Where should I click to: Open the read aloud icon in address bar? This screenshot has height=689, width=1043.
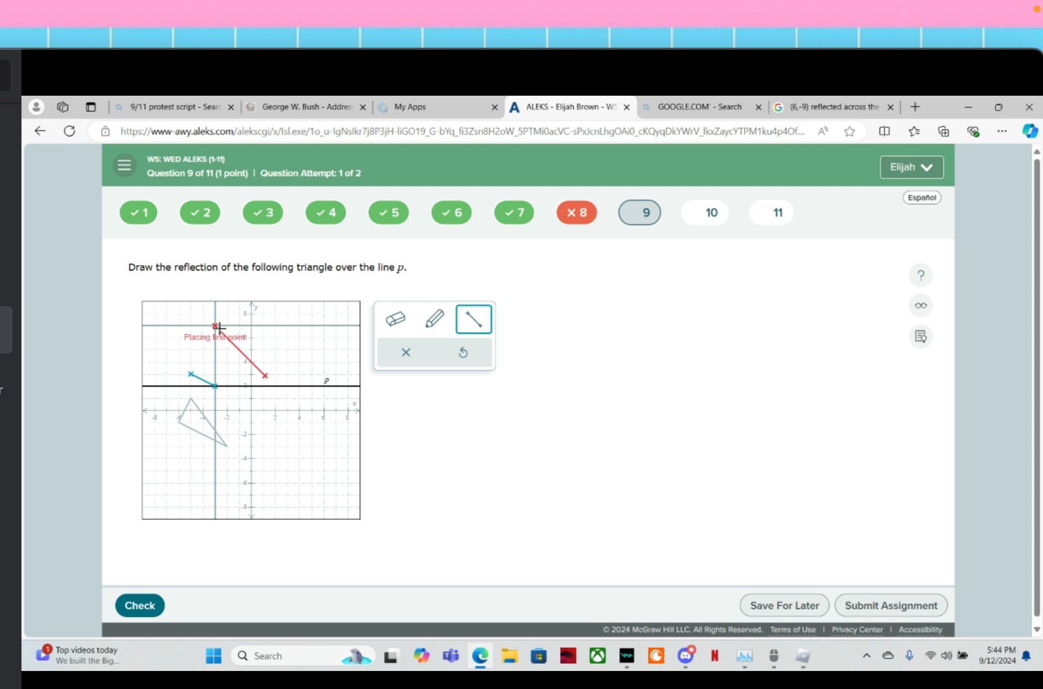coord(823,131)
